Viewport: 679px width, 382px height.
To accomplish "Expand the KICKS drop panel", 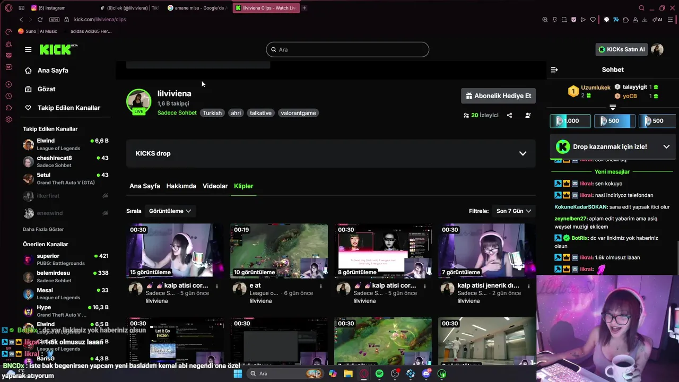I will coord(523,153).
